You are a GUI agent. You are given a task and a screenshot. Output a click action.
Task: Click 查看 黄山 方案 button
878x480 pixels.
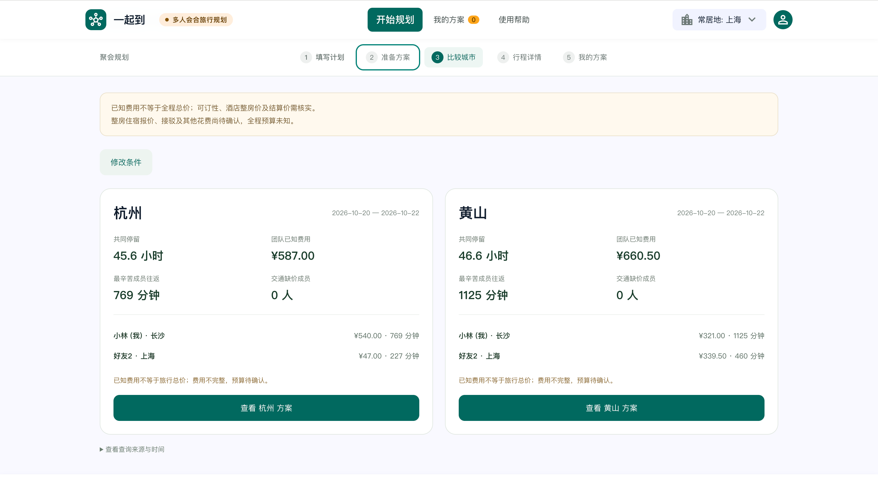coord(612,408)
